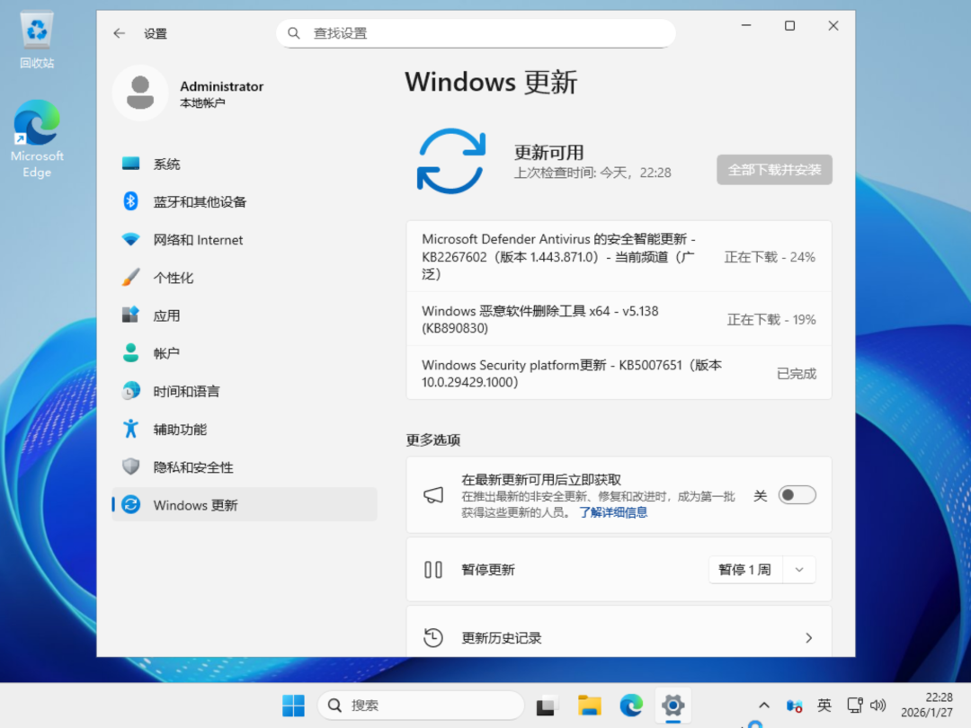Open the 了解详细信息 link
Viewport: 971px width, 728px height.
(613, 512)
